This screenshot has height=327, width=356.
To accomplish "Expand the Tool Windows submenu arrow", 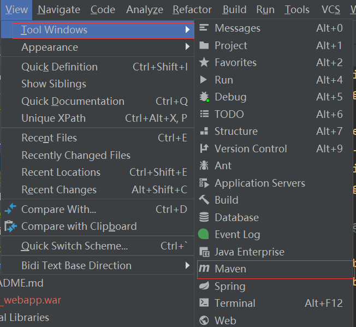I will 187,29.
